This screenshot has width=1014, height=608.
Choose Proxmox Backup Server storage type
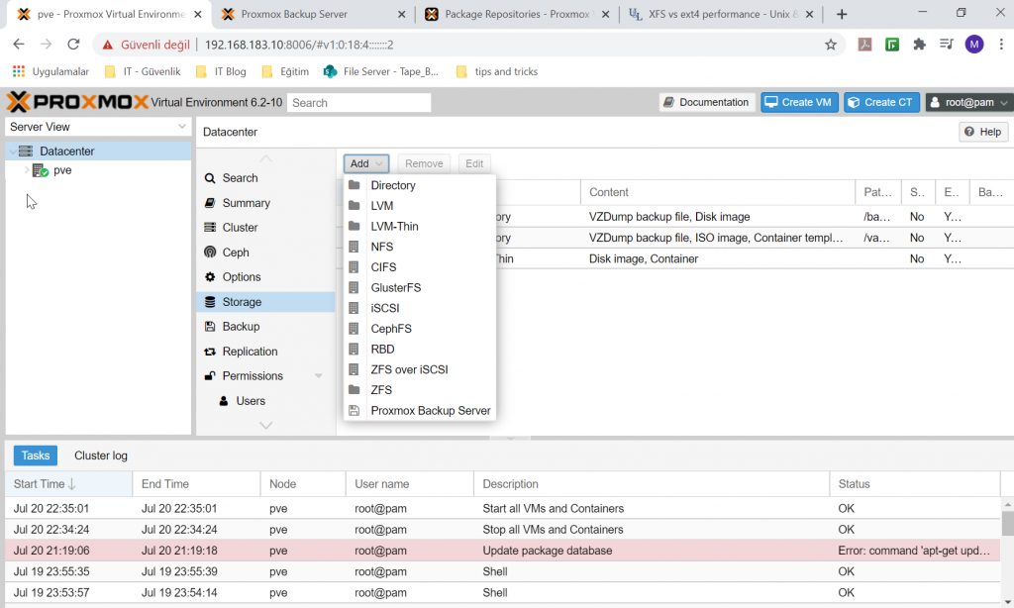(x=420, y=411)
